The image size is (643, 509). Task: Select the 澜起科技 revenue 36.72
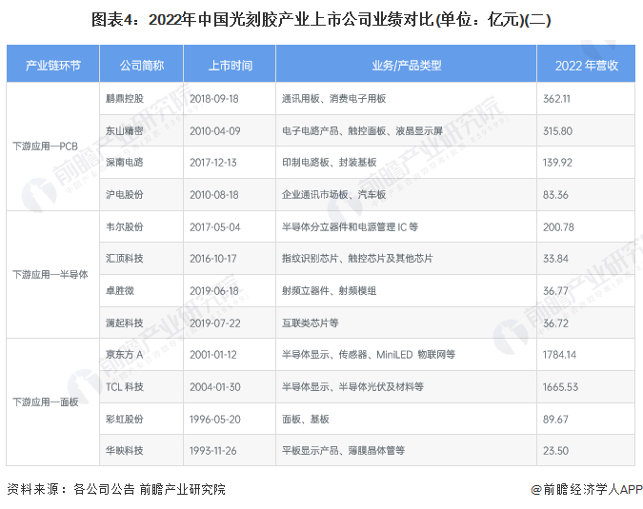click(555, 323)
